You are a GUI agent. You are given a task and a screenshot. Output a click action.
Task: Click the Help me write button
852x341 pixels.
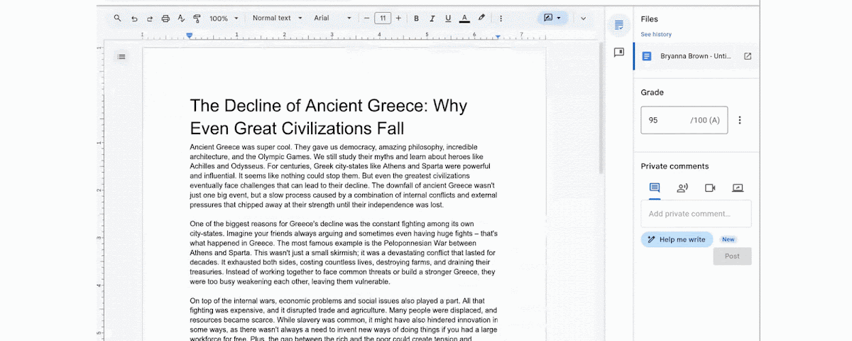[676, 239]
